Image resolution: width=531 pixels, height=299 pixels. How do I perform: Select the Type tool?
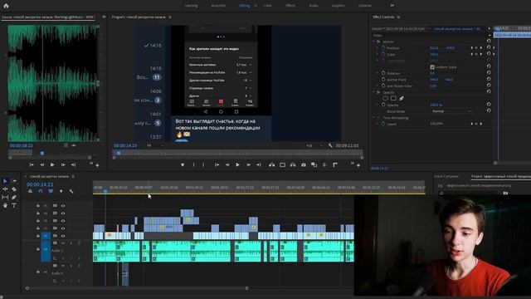coord(14,205)
